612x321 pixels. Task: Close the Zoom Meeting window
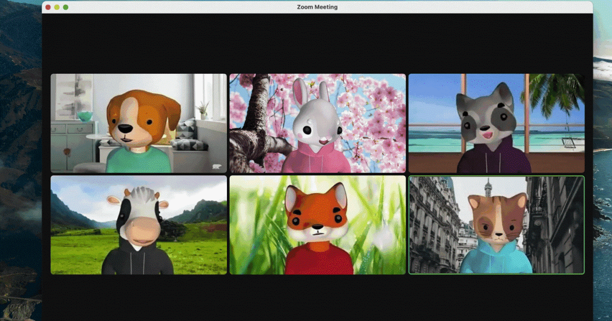coord(48,7)
